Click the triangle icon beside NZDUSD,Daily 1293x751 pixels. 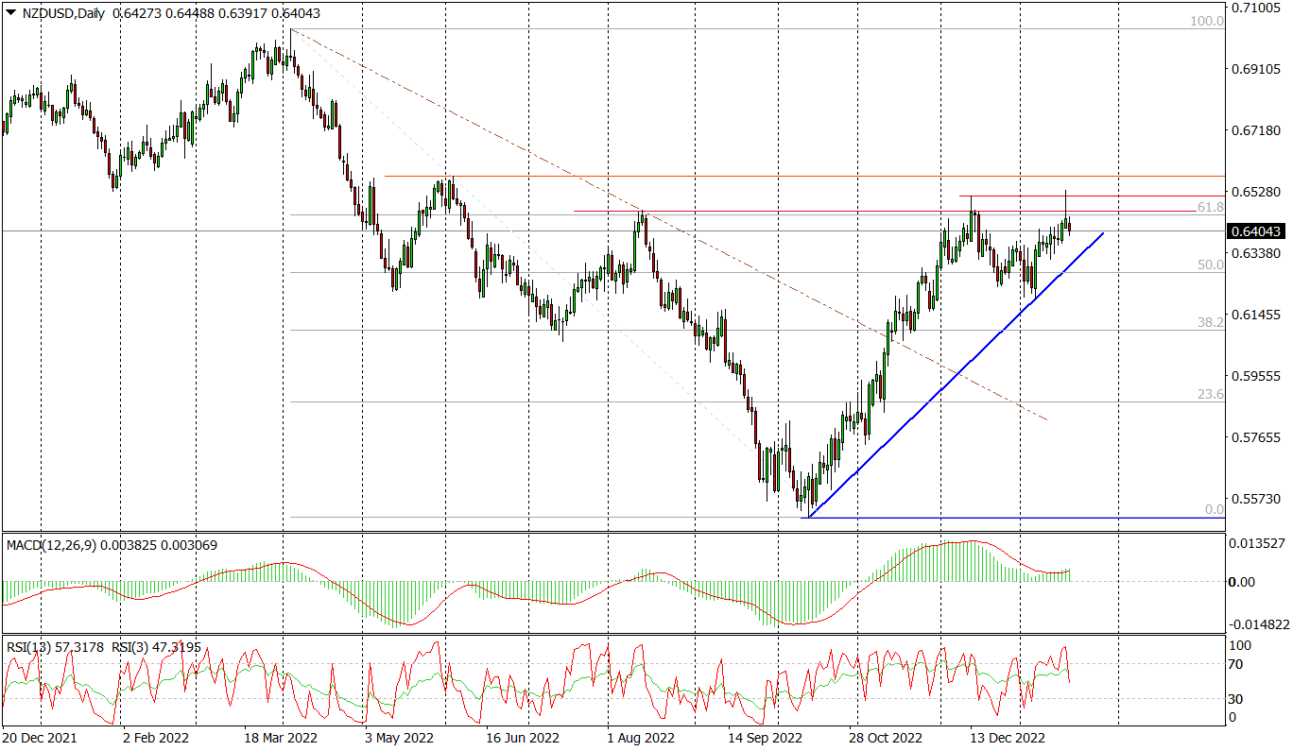tap(10, 14)
